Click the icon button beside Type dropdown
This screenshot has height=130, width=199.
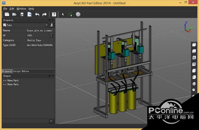coord(52,25)
